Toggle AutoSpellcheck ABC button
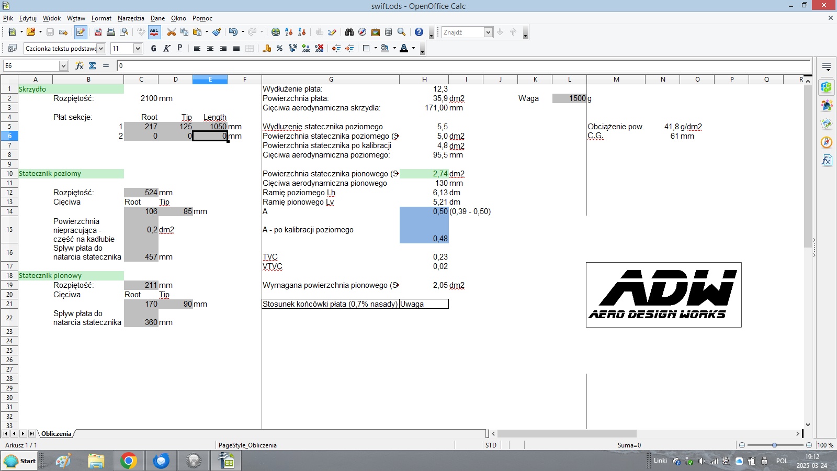The image size is (837, 471). (x=154, y=32)
